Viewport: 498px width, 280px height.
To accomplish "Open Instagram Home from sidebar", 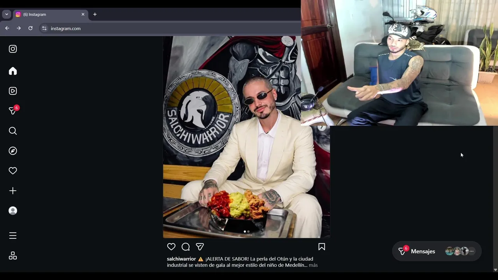I will point(13,71).
